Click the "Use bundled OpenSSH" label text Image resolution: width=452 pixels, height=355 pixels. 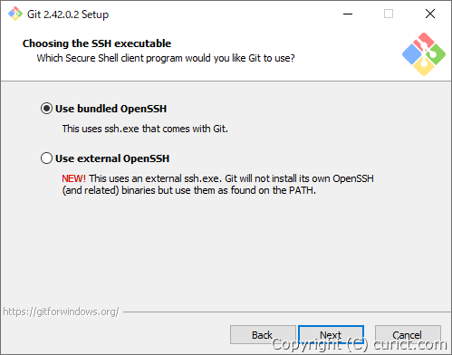(x=111, y=109)
